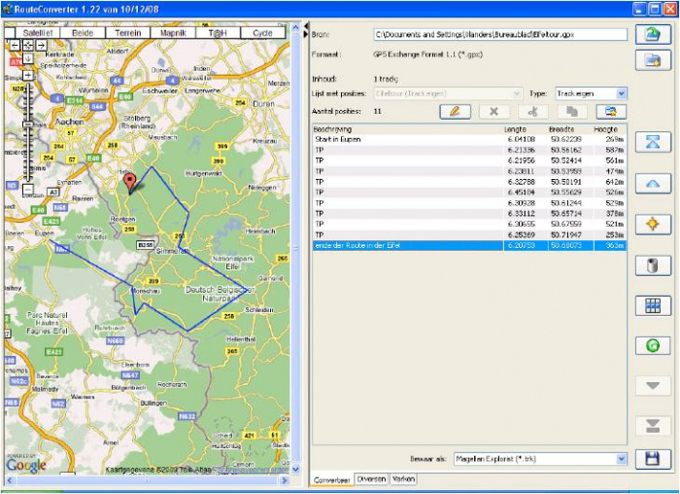Open the Verken tab
Image resolution: width=680 pixels, height=494 pixels.
[403, 478]
